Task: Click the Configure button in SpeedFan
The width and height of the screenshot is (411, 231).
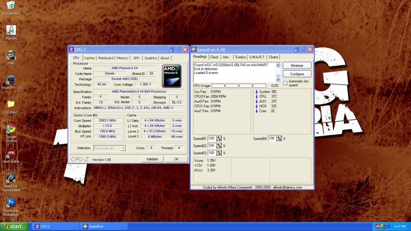Action: pos(297,74)
